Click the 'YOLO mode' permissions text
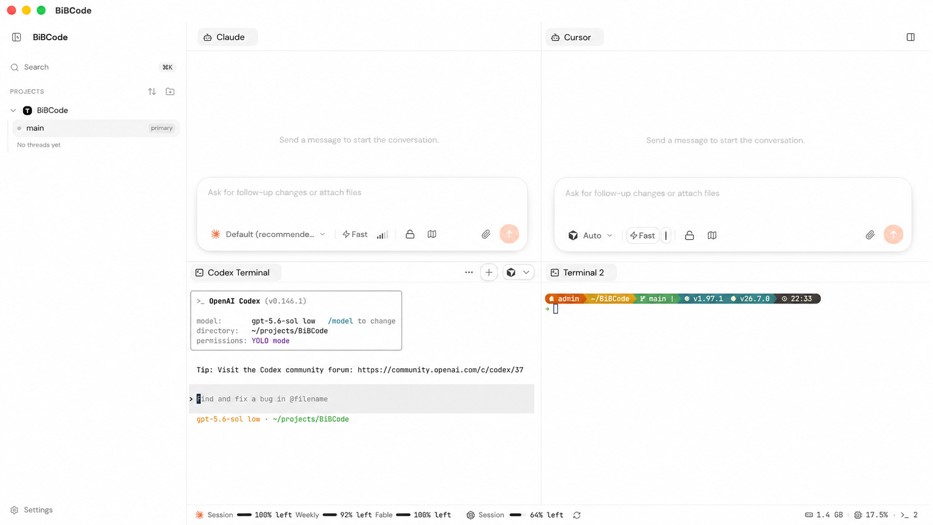This screenshot has height=525, width=933. click(270, 341)
